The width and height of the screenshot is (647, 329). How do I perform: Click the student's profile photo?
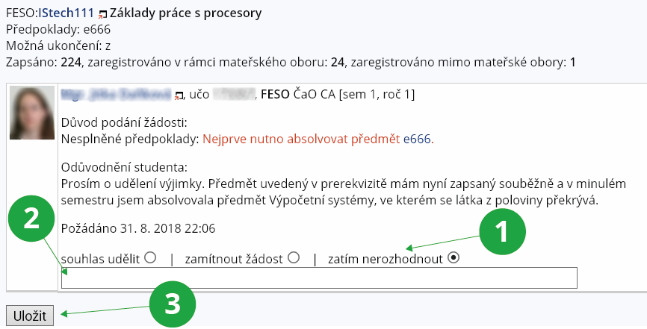(31, 113)
